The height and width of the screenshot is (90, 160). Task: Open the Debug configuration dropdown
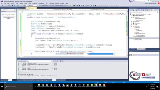click(x=25, y=5)
